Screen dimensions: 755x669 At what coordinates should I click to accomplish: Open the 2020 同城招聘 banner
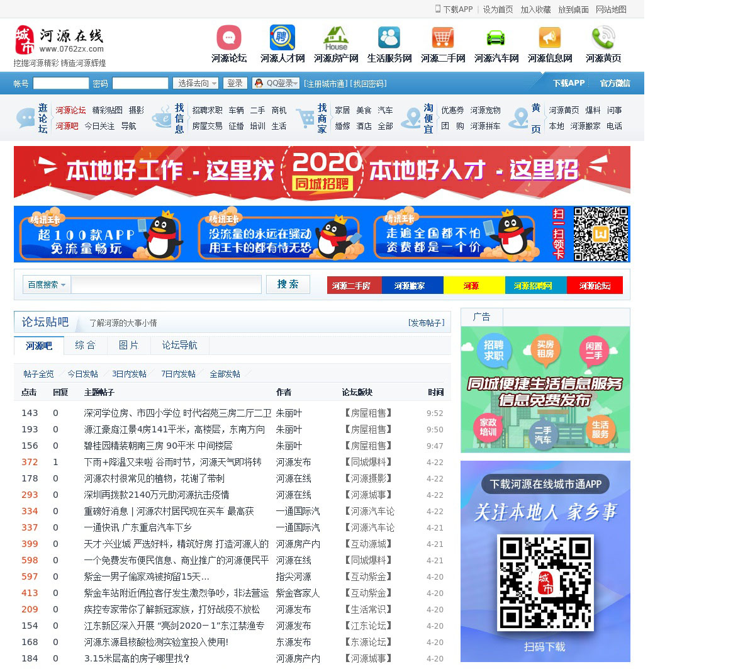click(x=322, y=172)
